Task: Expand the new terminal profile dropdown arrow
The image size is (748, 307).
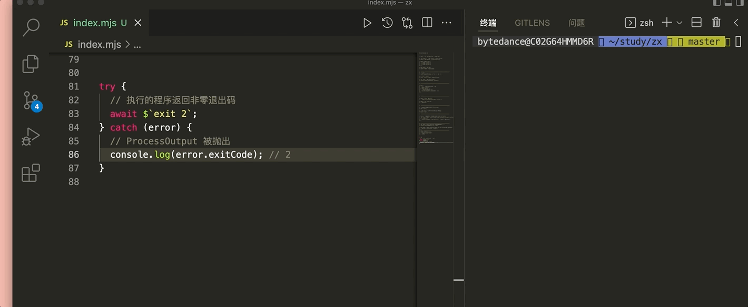Action: coord(680,23)
